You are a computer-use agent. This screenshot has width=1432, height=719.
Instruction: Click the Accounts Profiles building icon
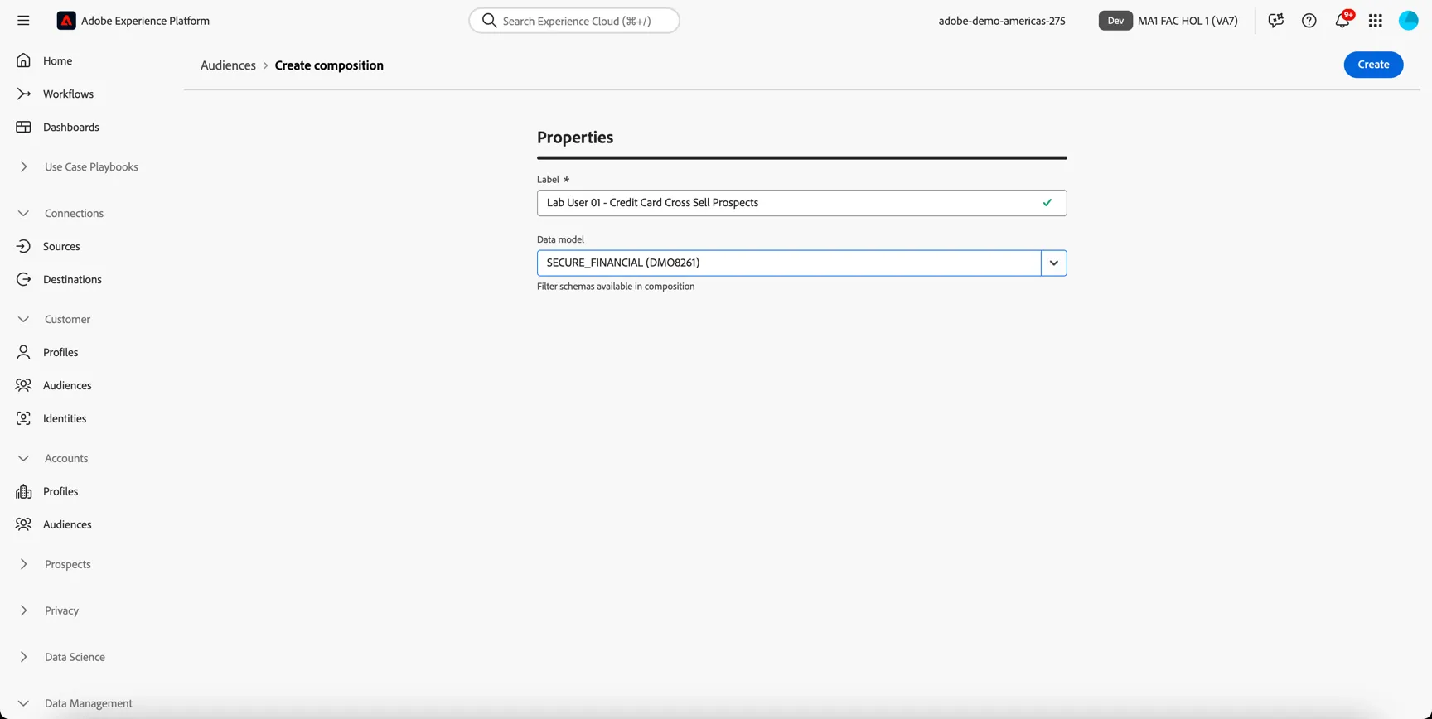[x=23, y=491]
